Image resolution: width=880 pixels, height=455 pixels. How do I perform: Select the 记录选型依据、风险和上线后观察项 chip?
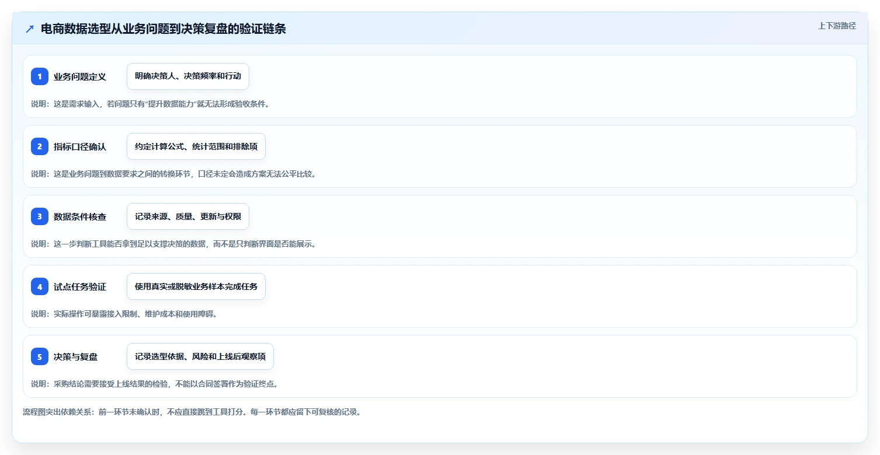pos(200,356)
